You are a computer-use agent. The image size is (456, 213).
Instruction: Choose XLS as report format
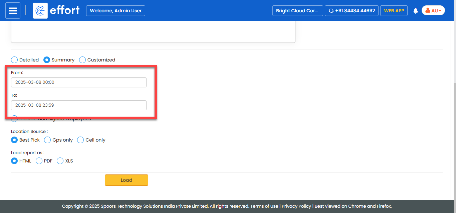click(60, 161)
